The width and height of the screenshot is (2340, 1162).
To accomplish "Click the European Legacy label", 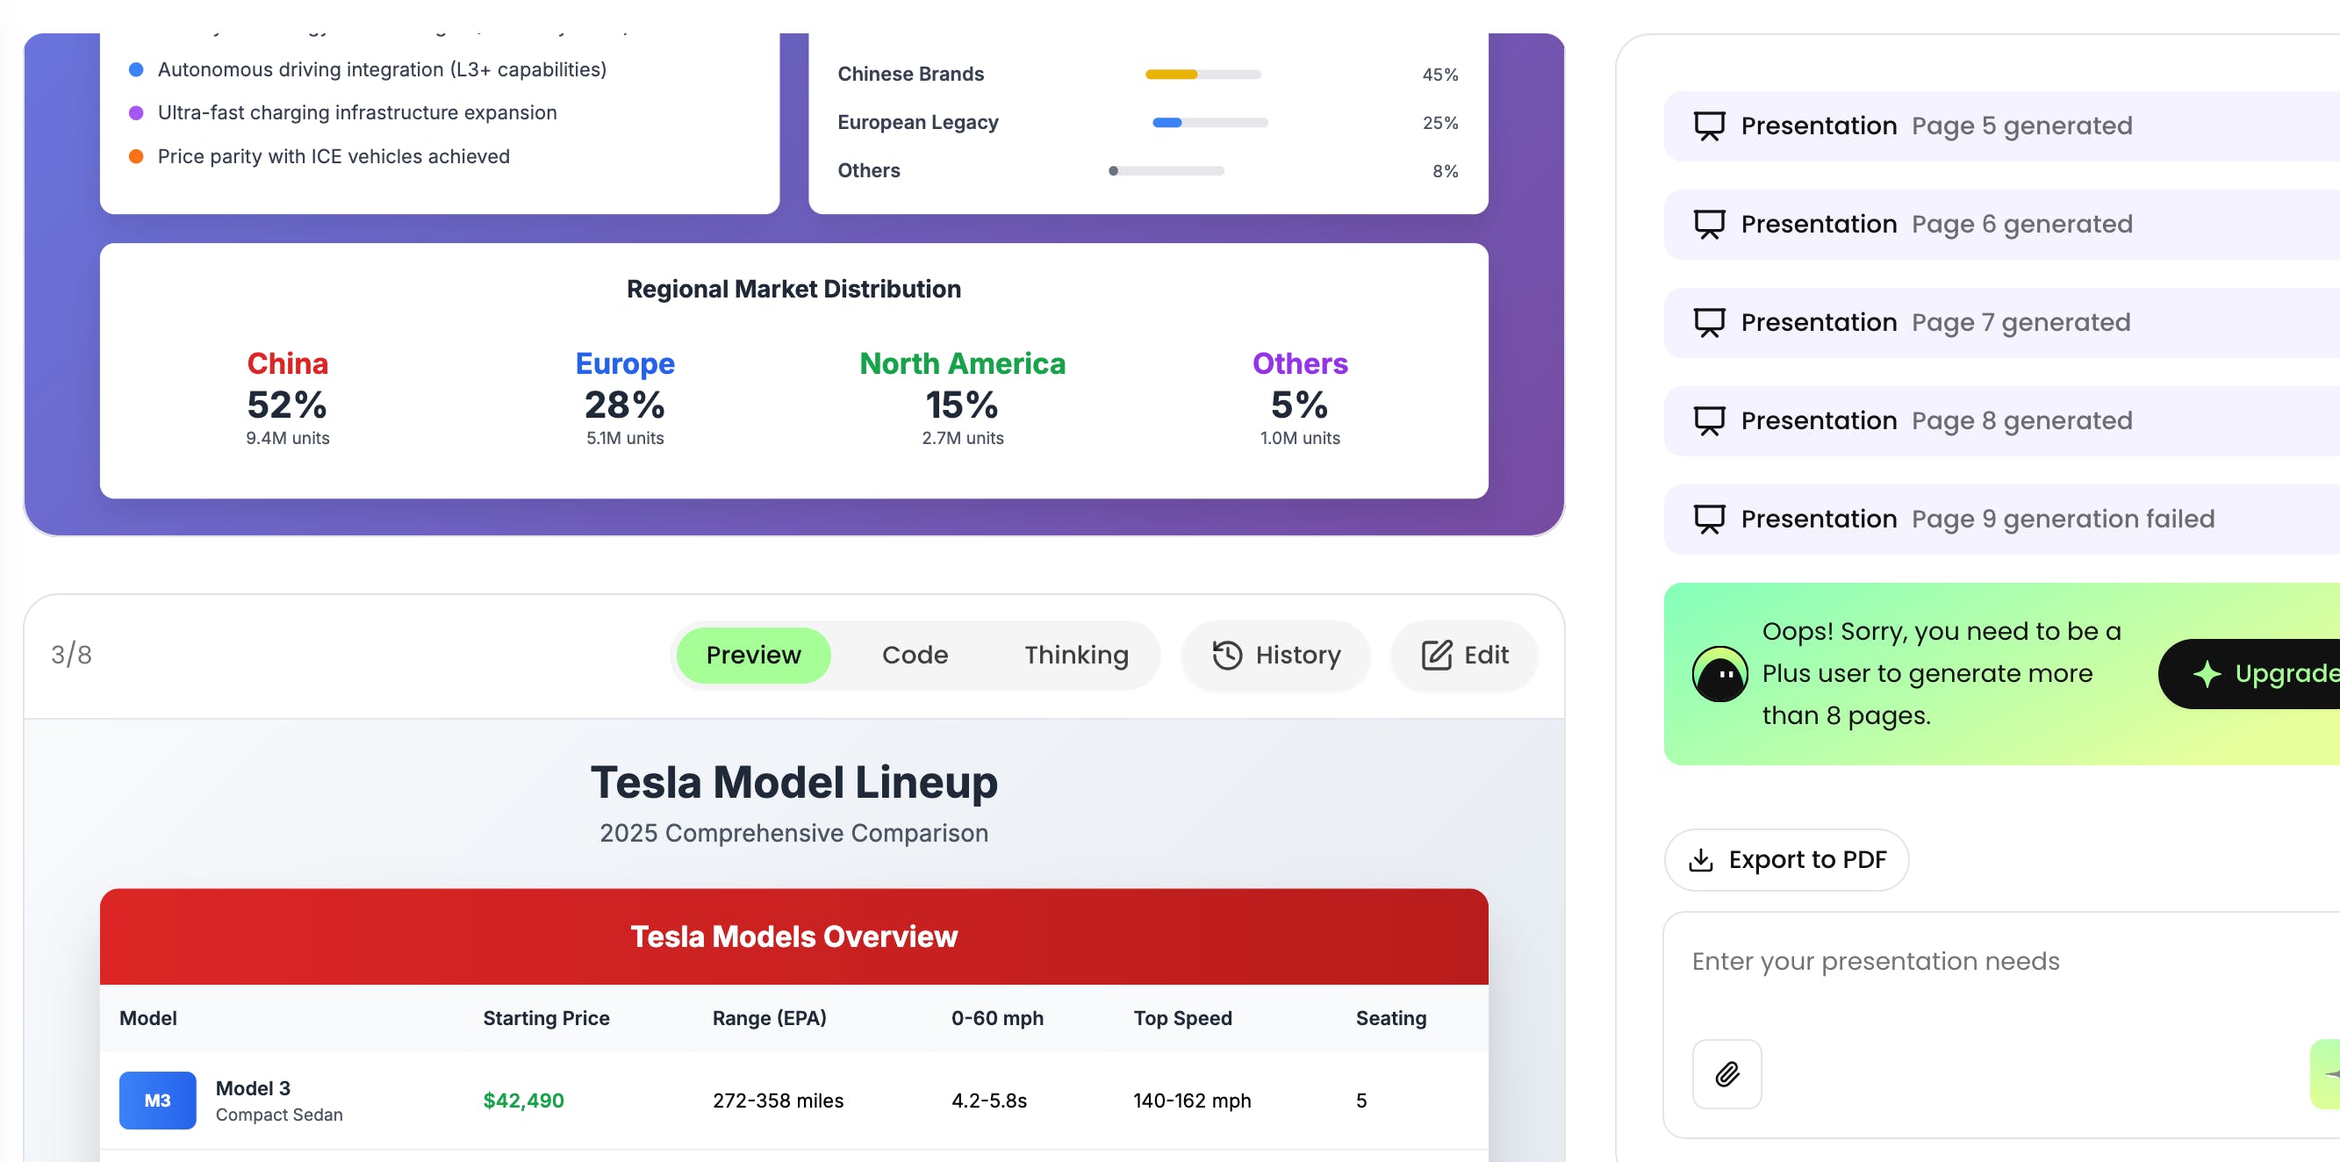I will pos(917,123).
